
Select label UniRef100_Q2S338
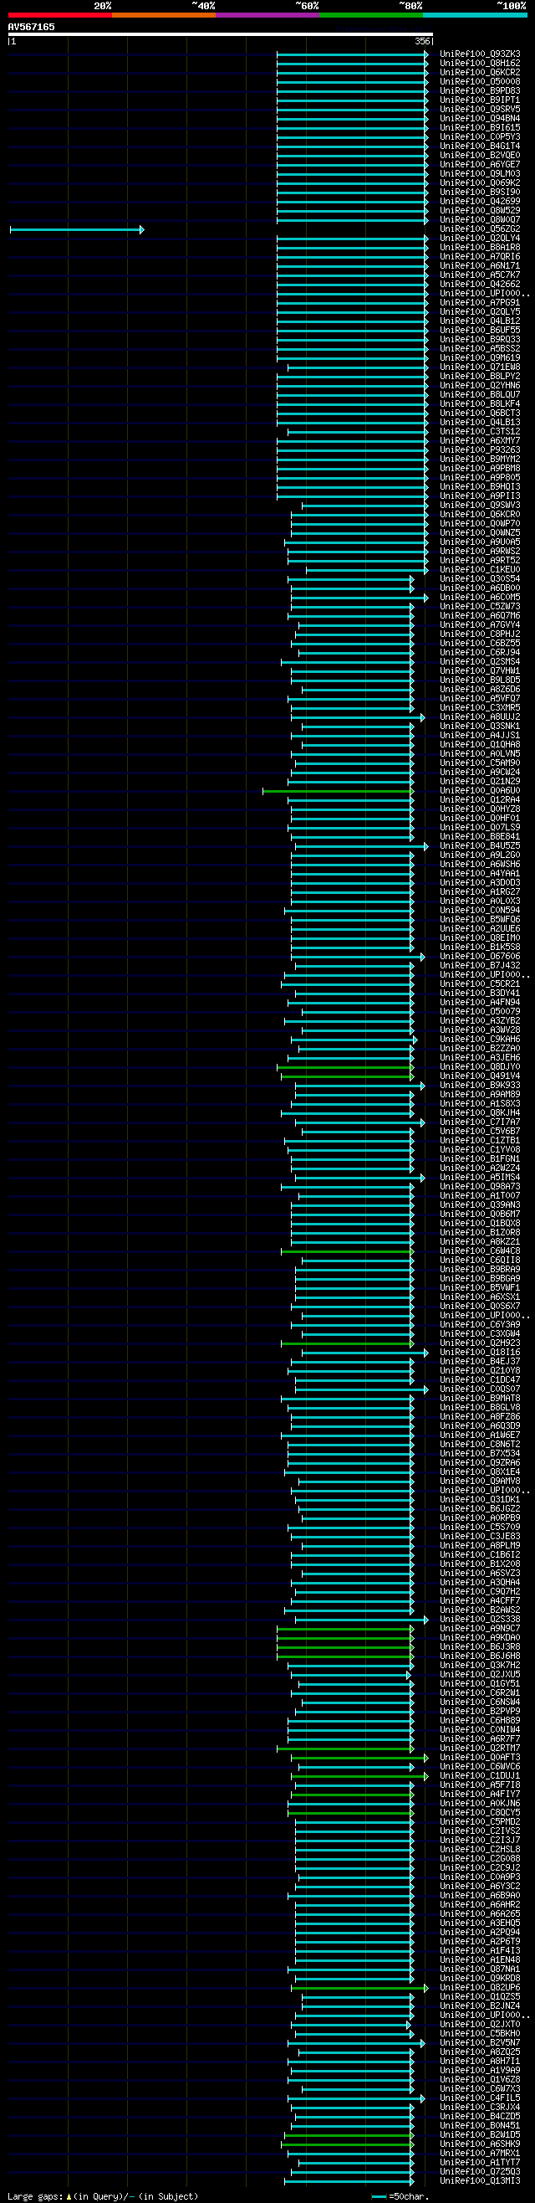tap(480, 1620)
